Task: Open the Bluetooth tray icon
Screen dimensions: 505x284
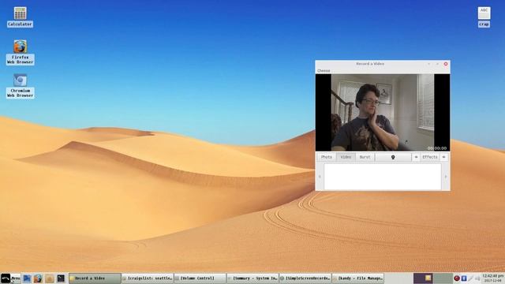Action: pos(464,278)
